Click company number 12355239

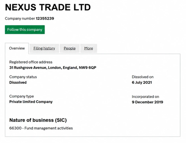pos(45,19)
